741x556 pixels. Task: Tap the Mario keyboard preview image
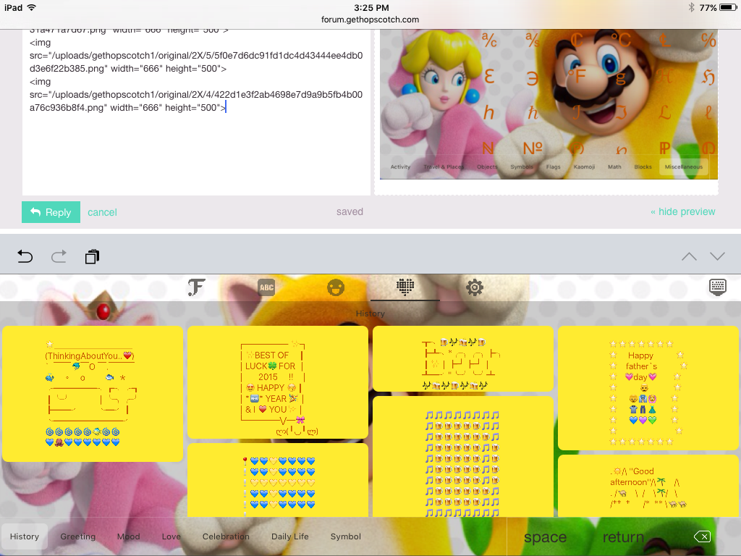click(x=549, y=104)
